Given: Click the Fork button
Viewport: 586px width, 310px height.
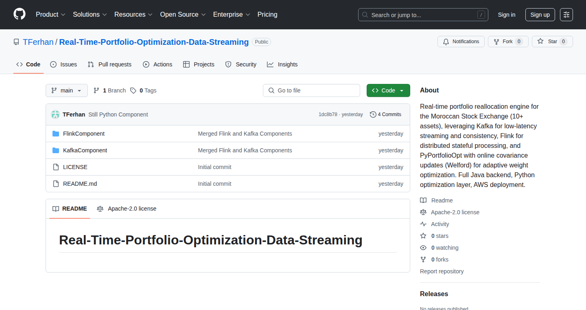Looking at the screenshot, I should pos(508,42).
